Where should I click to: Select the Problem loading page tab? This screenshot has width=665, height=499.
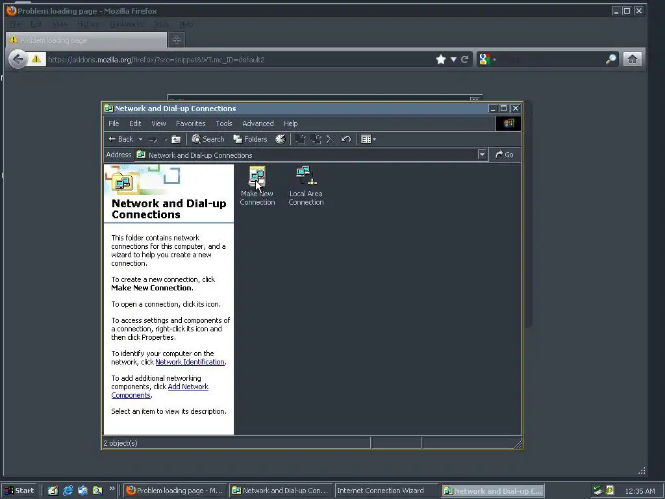(x=86, y=40)
